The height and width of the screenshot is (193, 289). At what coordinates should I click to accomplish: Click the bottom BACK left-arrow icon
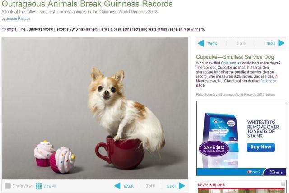[x=117, y=186]
